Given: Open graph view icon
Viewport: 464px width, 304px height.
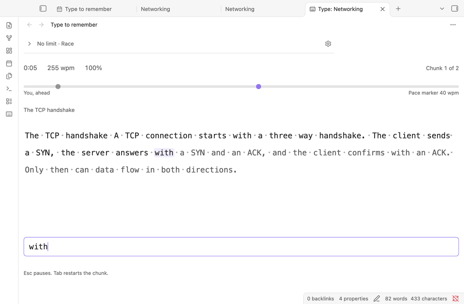Looking at the screenshot, I should pos(9,38).
